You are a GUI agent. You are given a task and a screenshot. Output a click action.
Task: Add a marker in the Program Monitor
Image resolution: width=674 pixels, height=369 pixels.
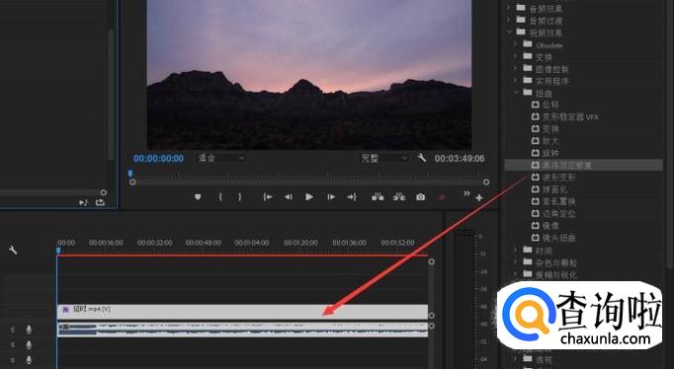coord(198,197)
